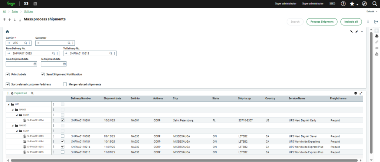Click the calendar icon beside X3

[35, 4]
